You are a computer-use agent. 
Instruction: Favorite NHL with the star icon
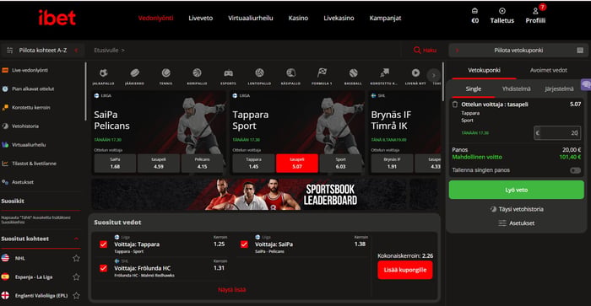tap(76, 258)
